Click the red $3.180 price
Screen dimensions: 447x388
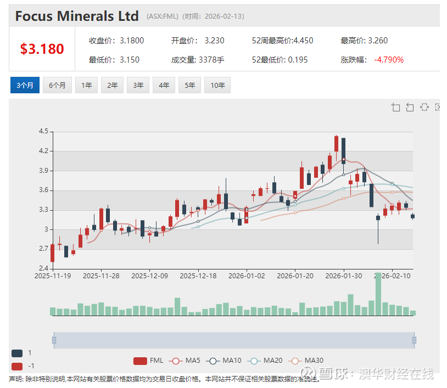click(42, 49)
